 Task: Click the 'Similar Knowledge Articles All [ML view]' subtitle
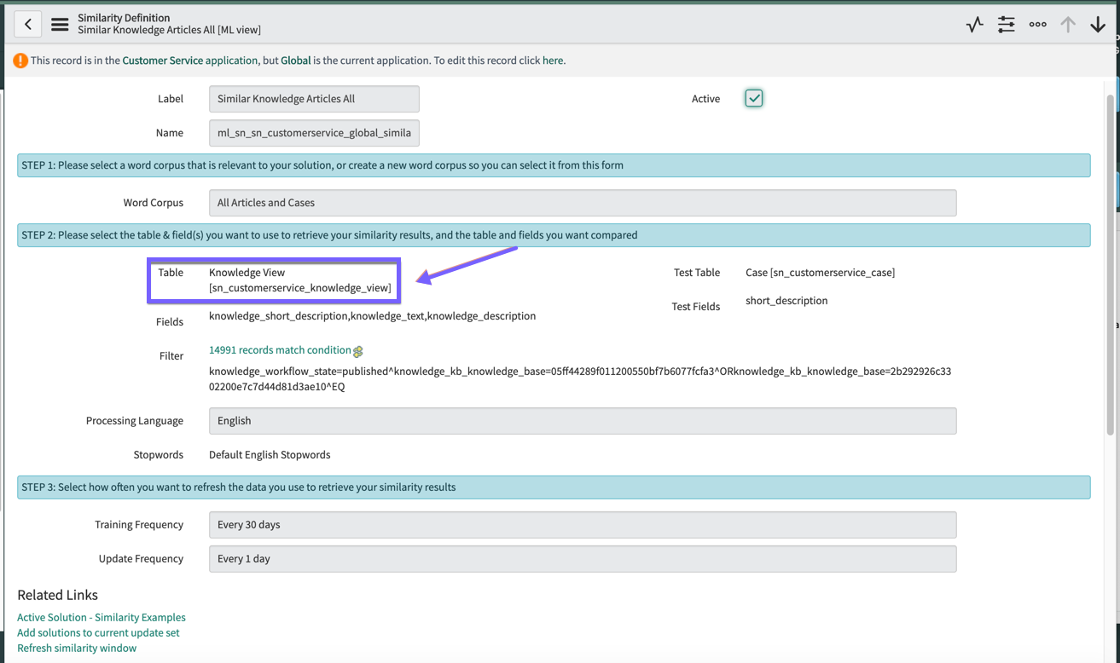pyautogui.click(x=169, y=30)
